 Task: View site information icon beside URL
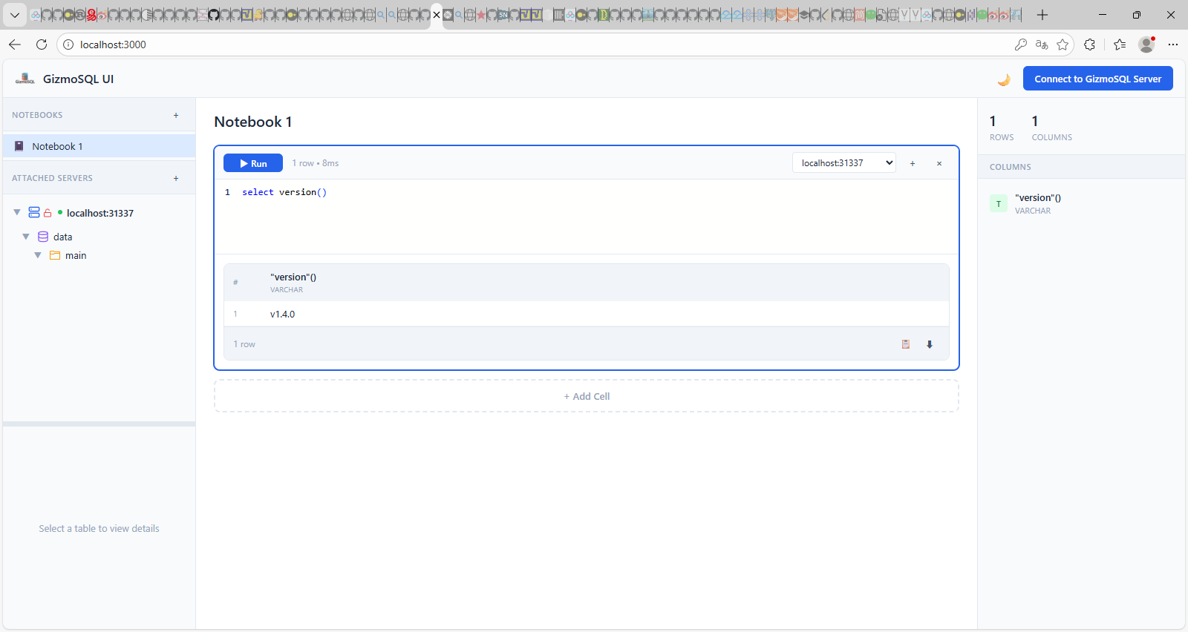[68, 45]
